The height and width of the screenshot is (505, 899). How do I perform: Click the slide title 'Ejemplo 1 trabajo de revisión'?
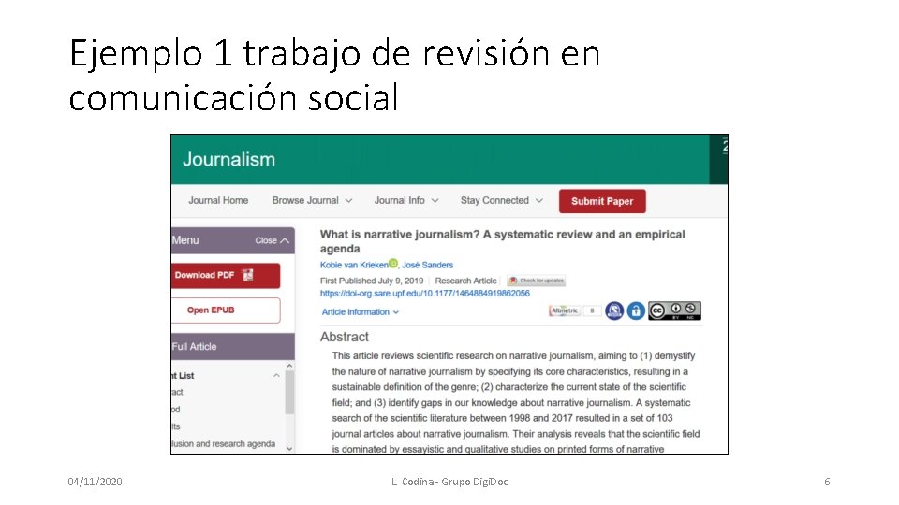click(334, 75)
